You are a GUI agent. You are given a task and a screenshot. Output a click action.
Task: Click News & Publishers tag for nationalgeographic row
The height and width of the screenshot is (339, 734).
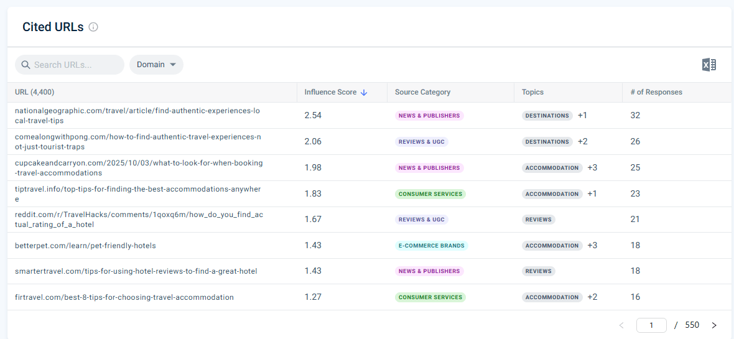tap(429, 116)
